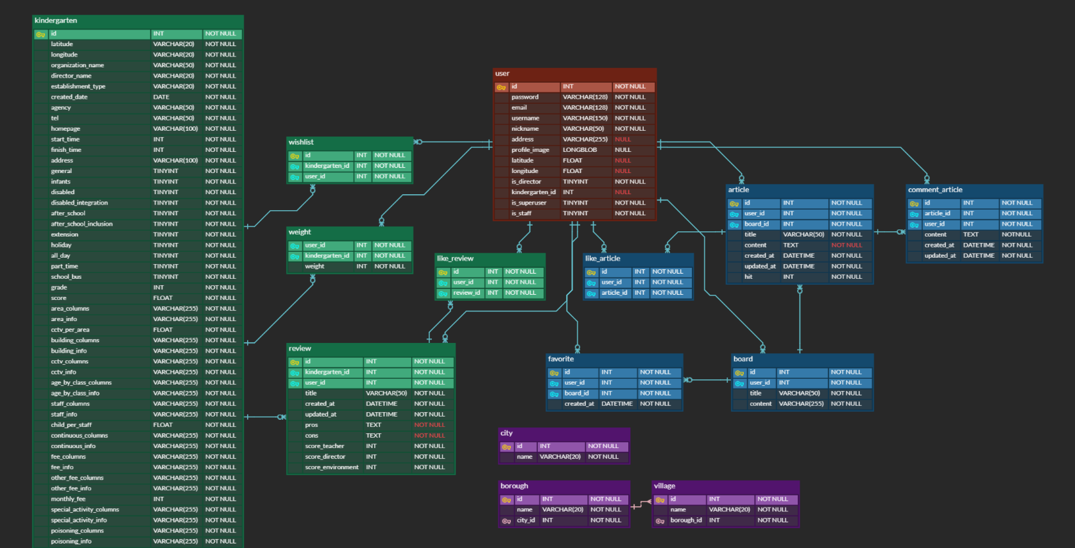Viewport: 1075px width, 548px height.
Task: Select the article table title
Action: [x=739, y=190]
